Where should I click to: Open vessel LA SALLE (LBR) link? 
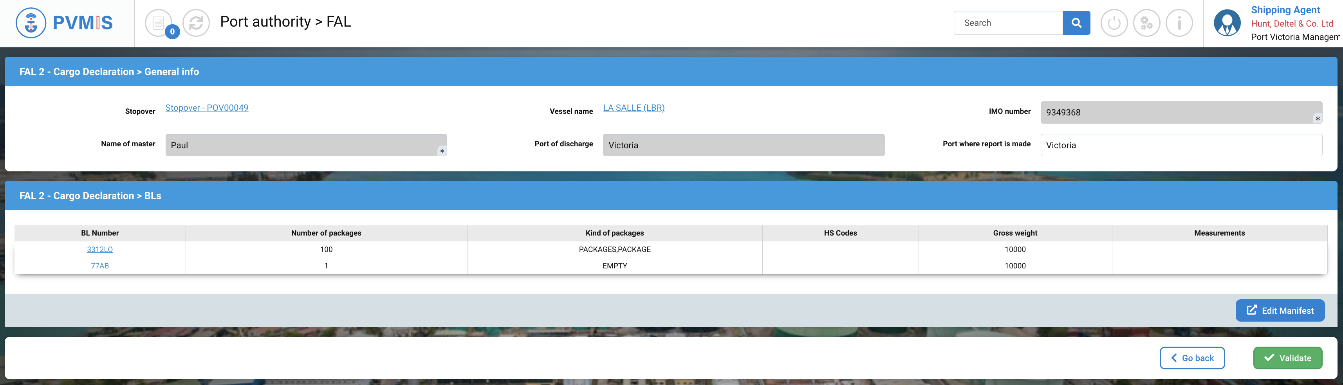[634, 108]
